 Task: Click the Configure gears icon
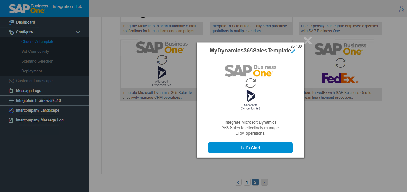(x=11, y=32)
